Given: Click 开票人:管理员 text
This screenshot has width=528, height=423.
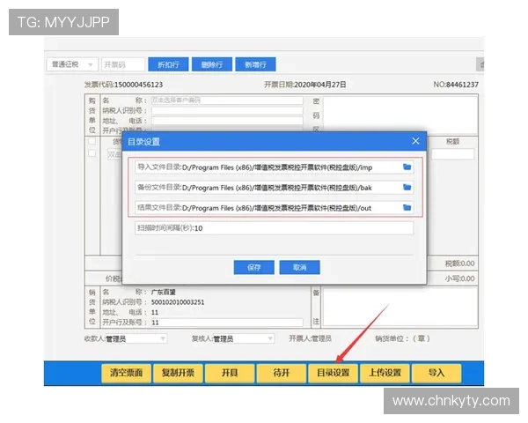Looking at the screenshot, I should (x=310, y=338).
